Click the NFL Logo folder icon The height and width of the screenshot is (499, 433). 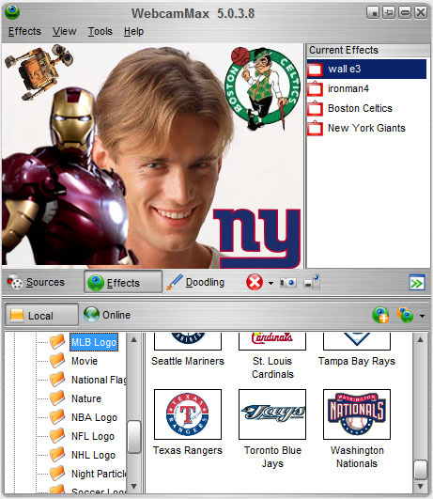click(x=57, y=436)
